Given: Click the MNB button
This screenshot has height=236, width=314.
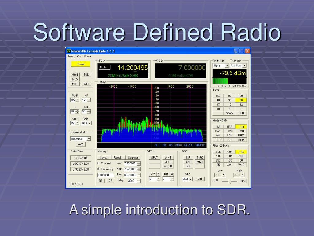Looking at the screenshot, I should 200,162.
